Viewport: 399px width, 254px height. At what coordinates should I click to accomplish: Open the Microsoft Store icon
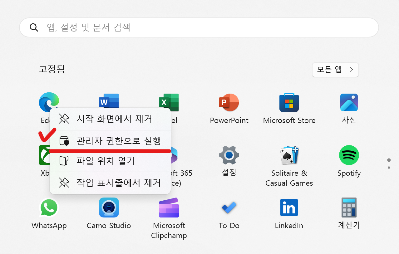[x=289, y=102]
